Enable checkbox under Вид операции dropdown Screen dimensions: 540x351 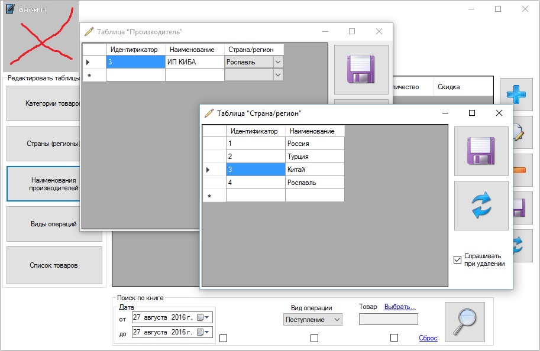click(314, 338)
